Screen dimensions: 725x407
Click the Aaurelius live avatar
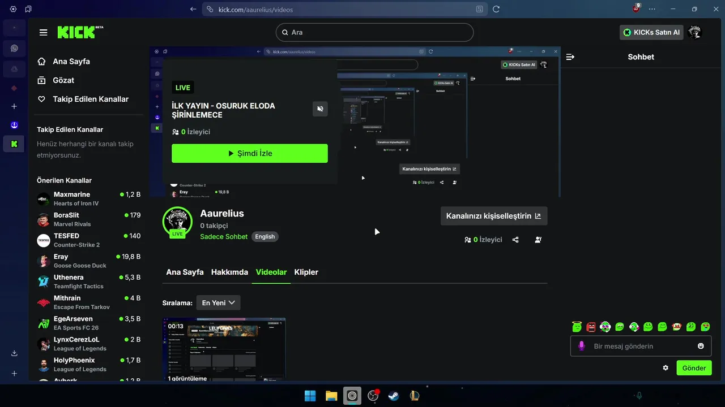pyautogui.click(x=177, y=222)
